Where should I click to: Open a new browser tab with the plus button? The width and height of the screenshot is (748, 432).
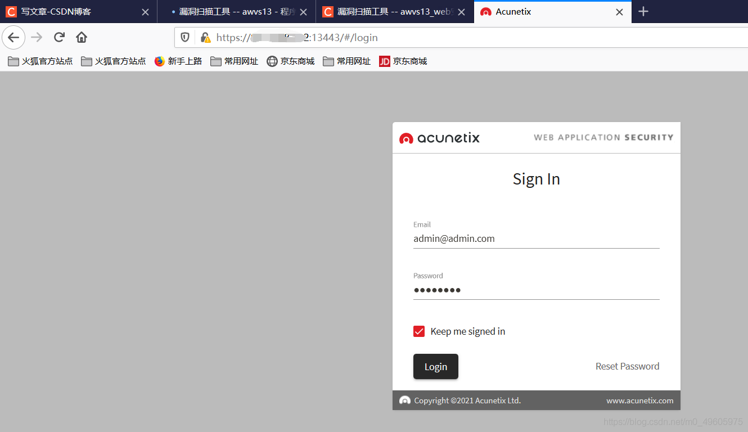[644, 11]
